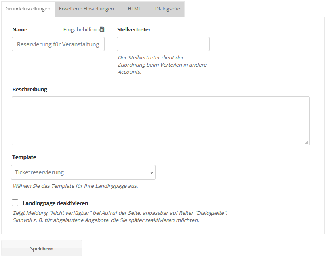
Task: Click the Eingabehilfen insert icon
Action: tap(102, 29)
